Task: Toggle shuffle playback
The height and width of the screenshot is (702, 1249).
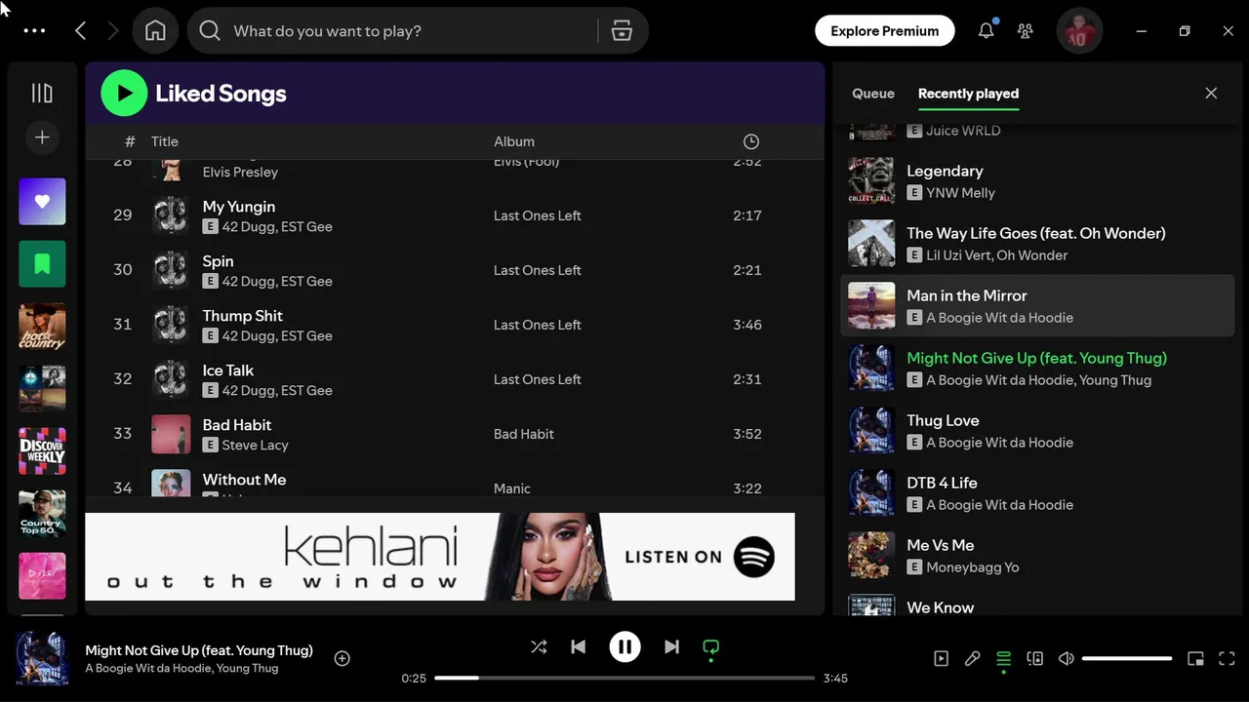Action: click(539, 646)
